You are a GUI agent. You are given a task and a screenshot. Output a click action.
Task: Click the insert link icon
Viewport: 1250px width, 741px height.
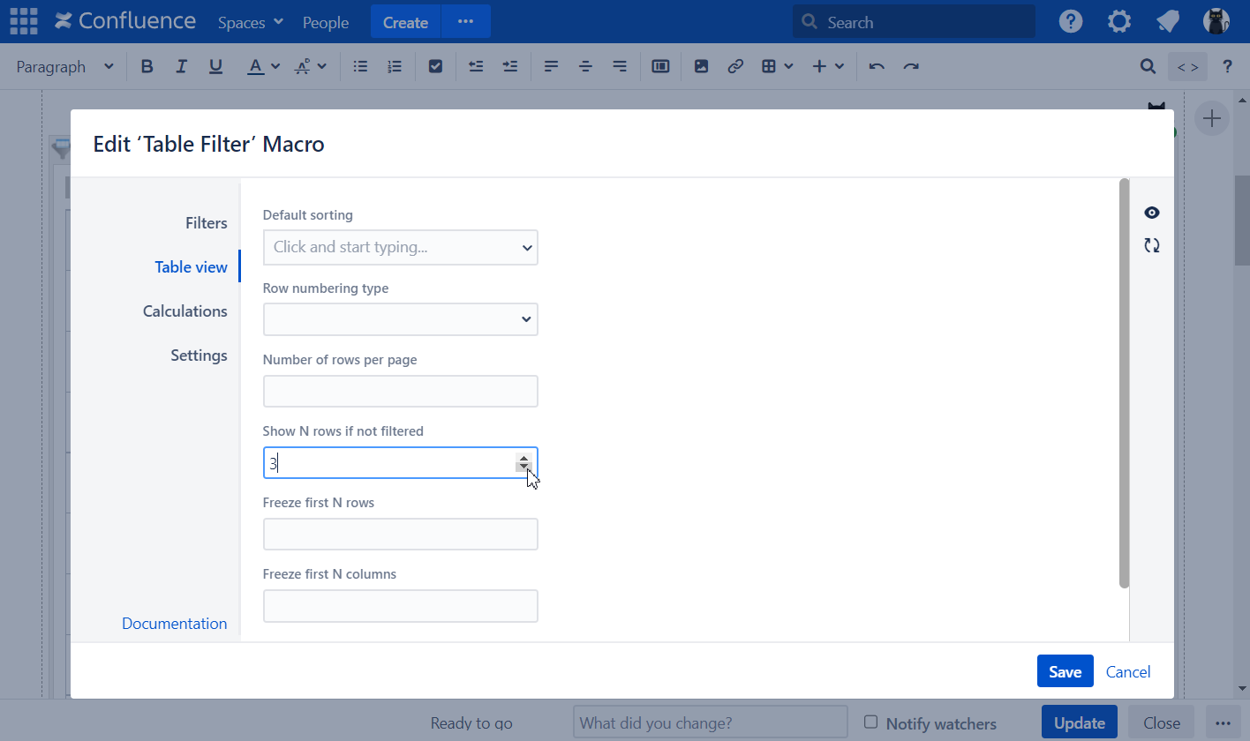coord(735,66)
